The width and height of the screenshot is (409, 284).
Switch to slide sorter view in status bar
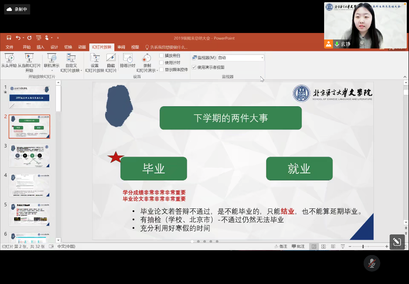[x=324, y=247]
